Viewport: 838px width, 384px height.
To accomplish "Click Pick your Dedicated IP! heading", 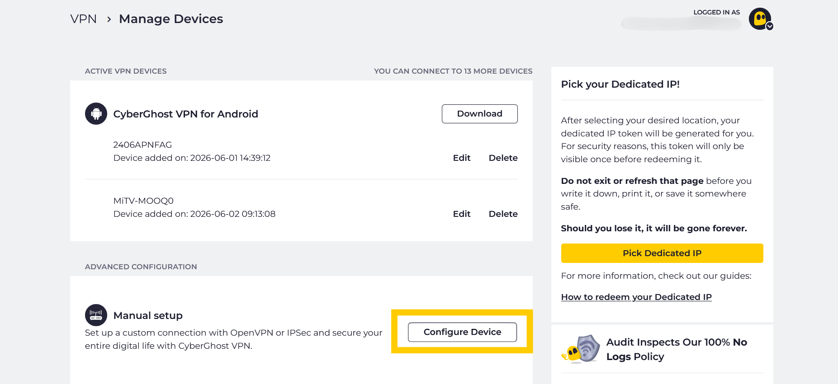I will click(x=620, y=84).
